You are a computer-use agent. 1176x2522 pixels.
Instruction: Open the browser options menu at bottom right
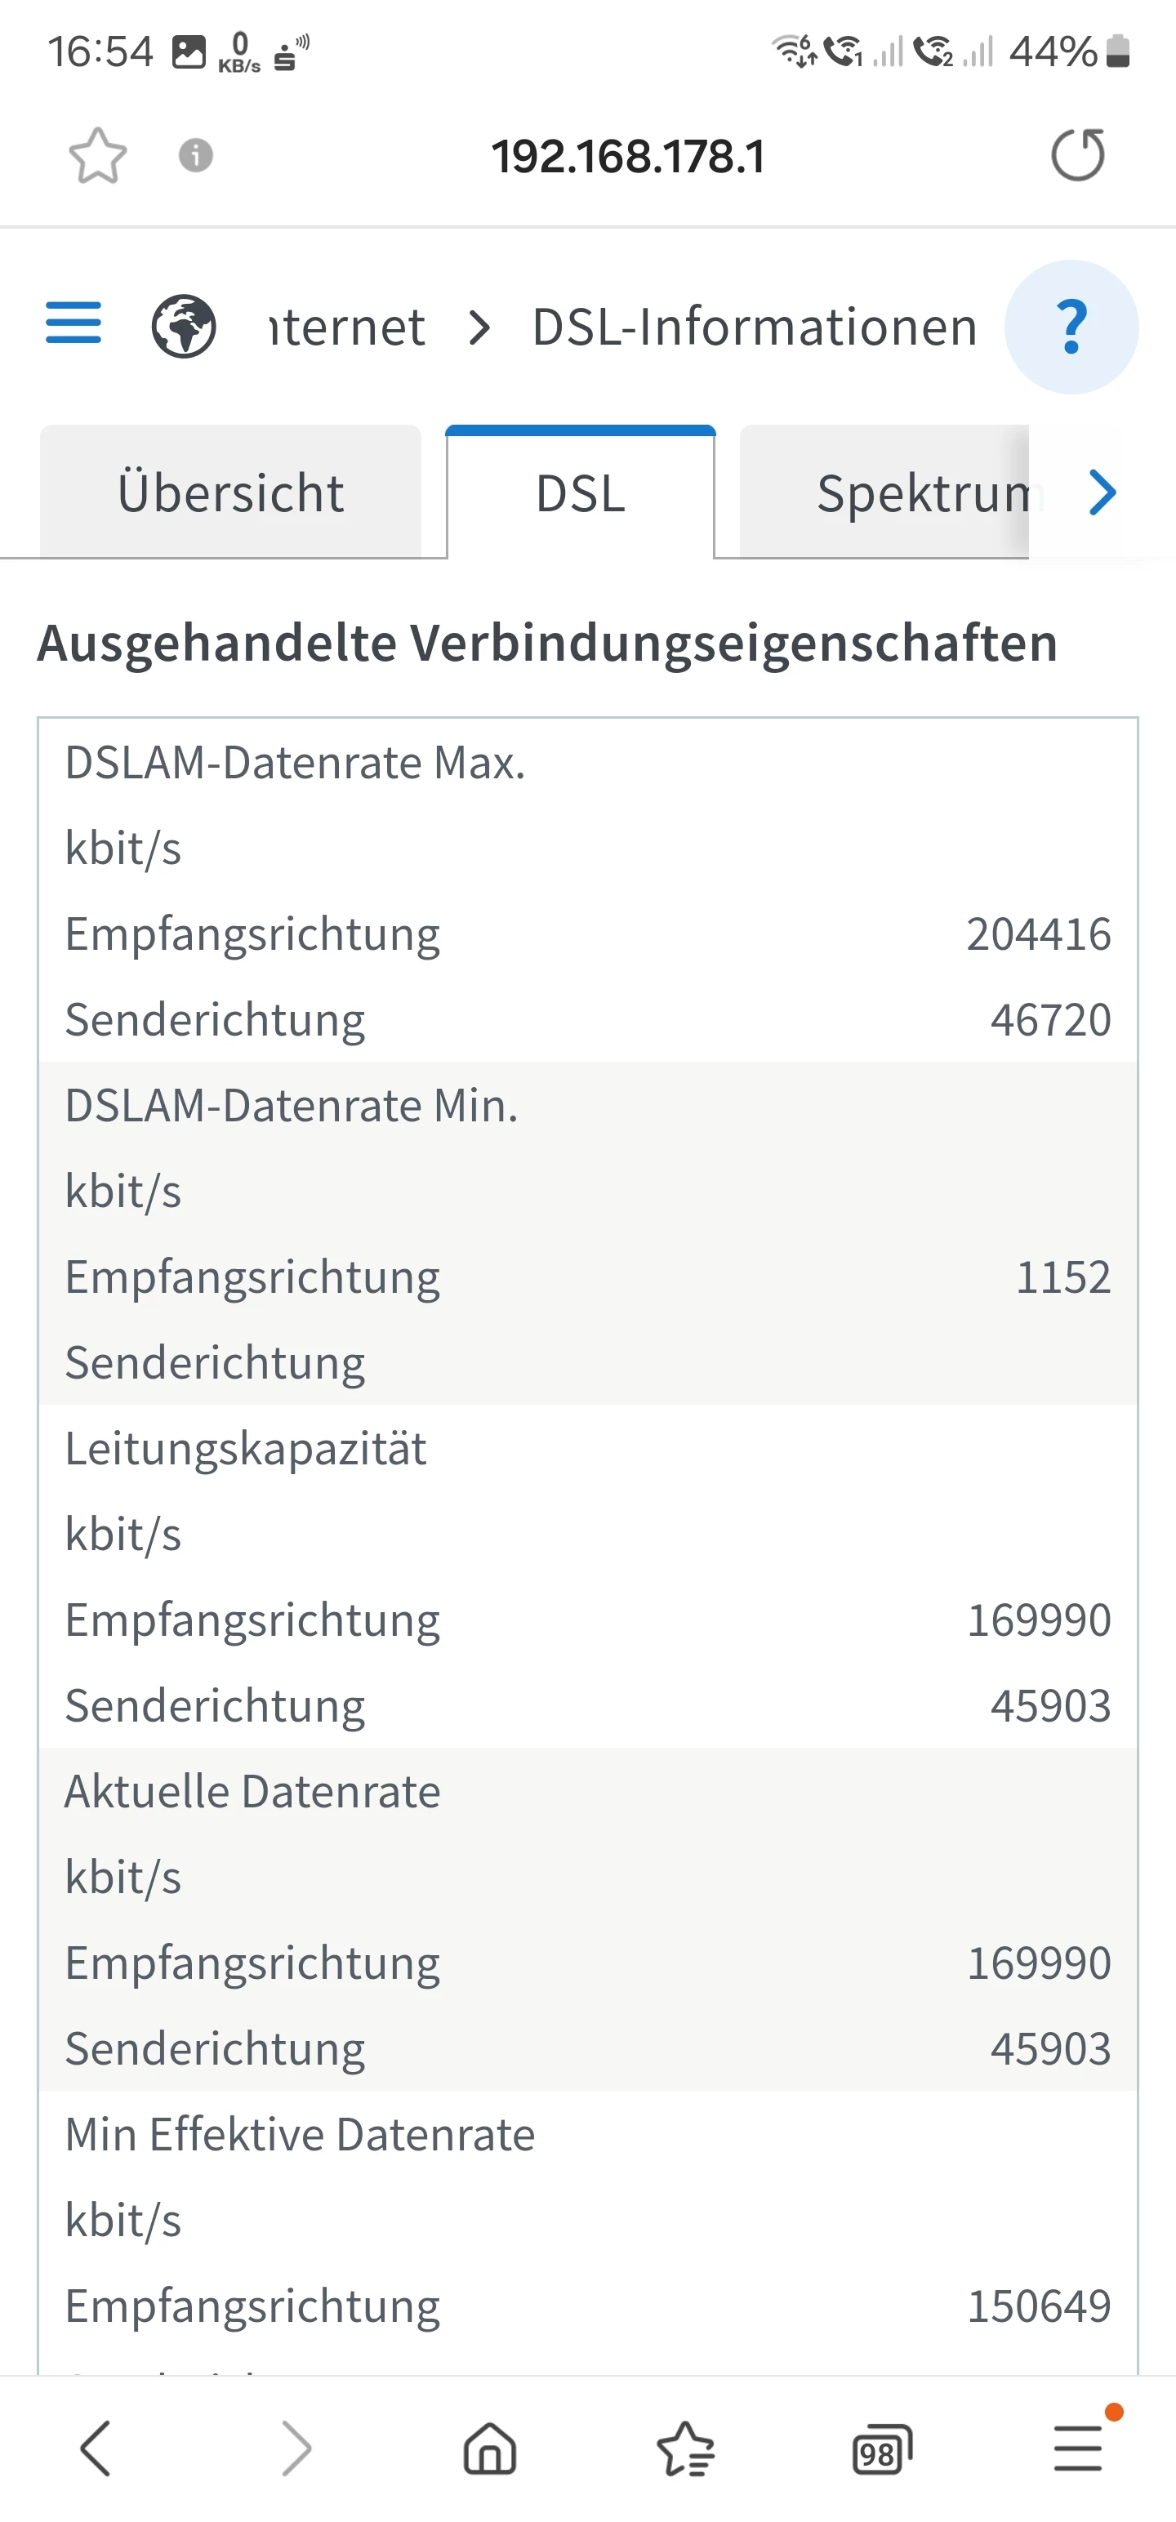1078,2449
